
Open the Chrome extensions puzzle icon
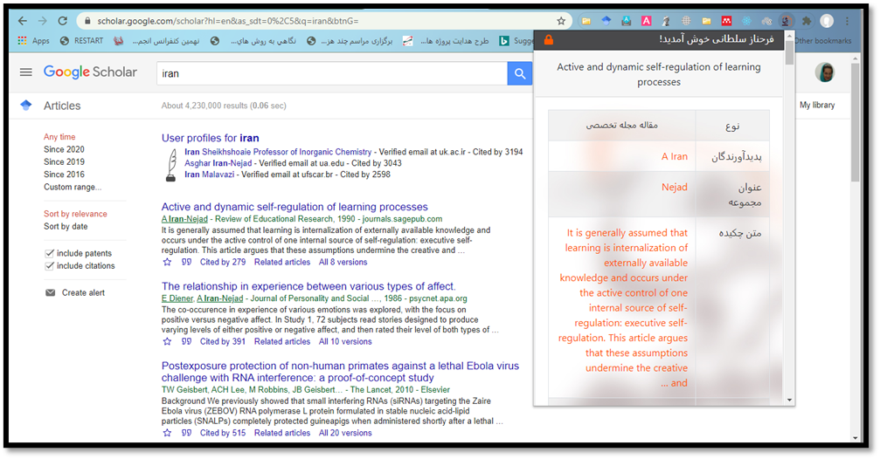pyautogui.click(x=806, y=21)
